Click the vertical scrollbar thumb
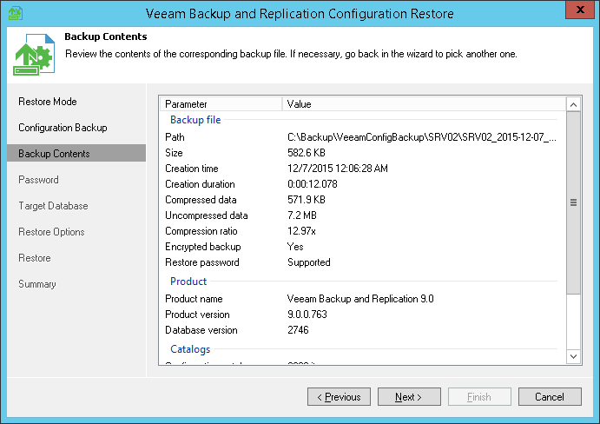This screenshot has width=600, height=424. (x=573, y=203)
